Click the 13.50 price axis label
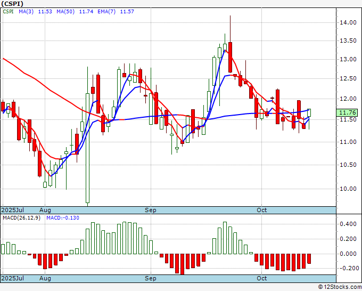This screenshot has width=362, height=291. point(348,41)
